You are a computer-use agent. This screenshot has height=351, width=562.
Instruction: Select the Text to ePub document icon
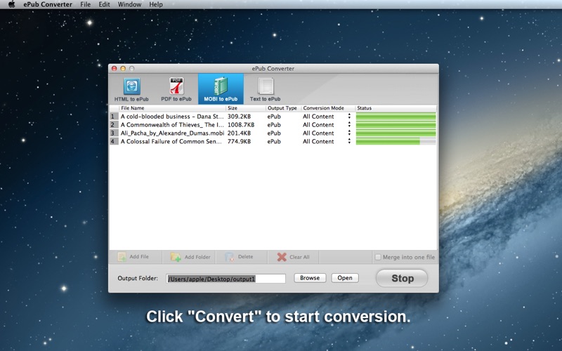tap(266, 86)
